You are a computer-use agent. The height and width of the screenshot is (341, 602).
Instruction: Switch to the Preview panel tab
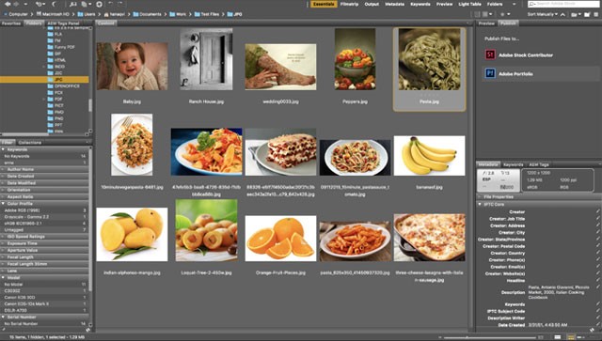click(486, 23)
